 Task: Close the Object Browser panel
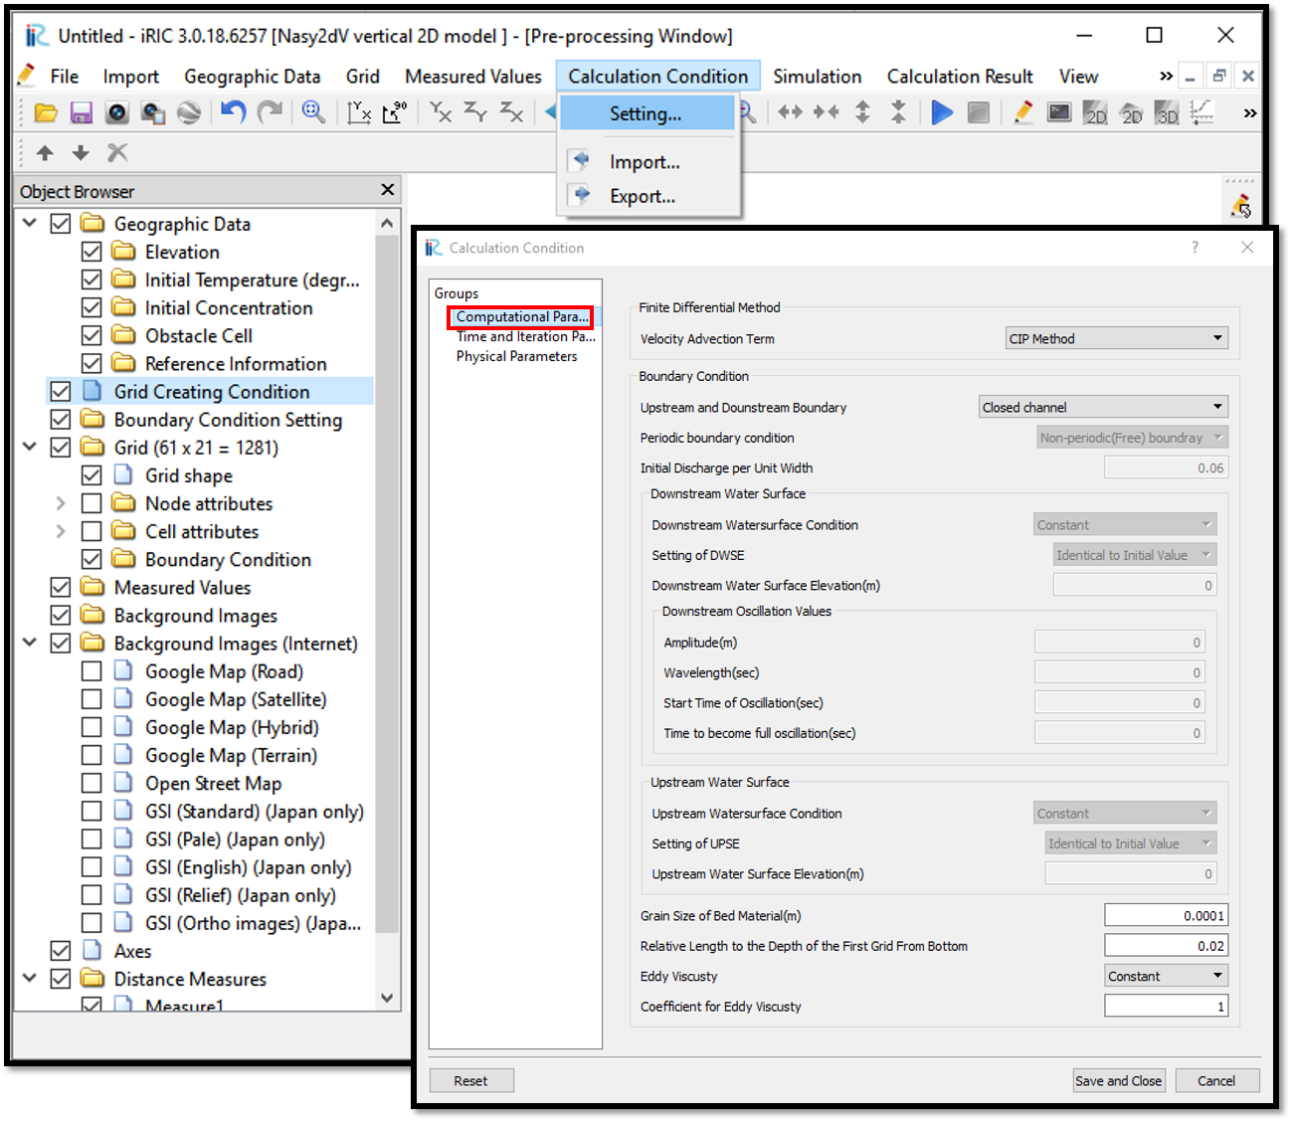388,189
